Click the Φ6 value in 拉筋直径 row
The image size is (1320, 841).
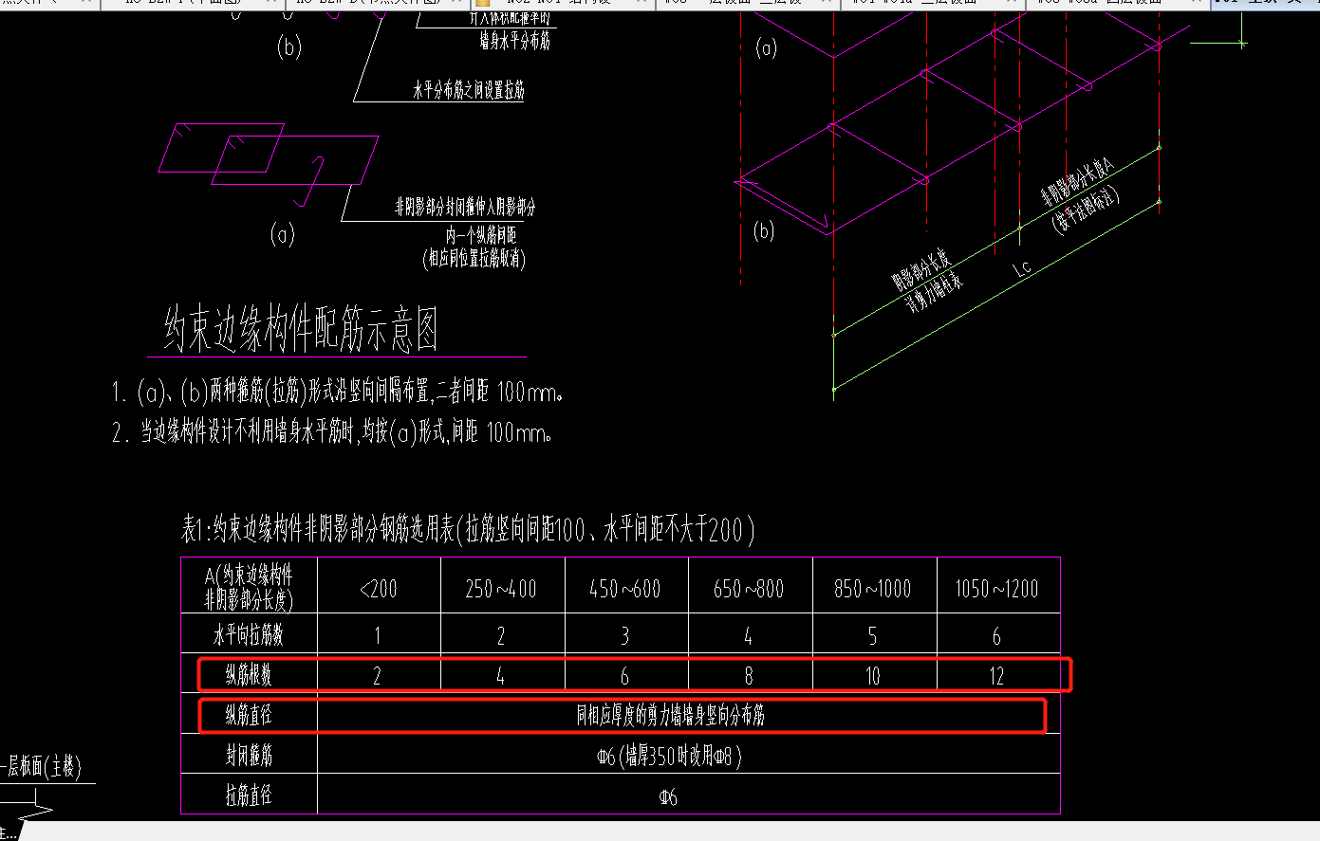point(668,797)
